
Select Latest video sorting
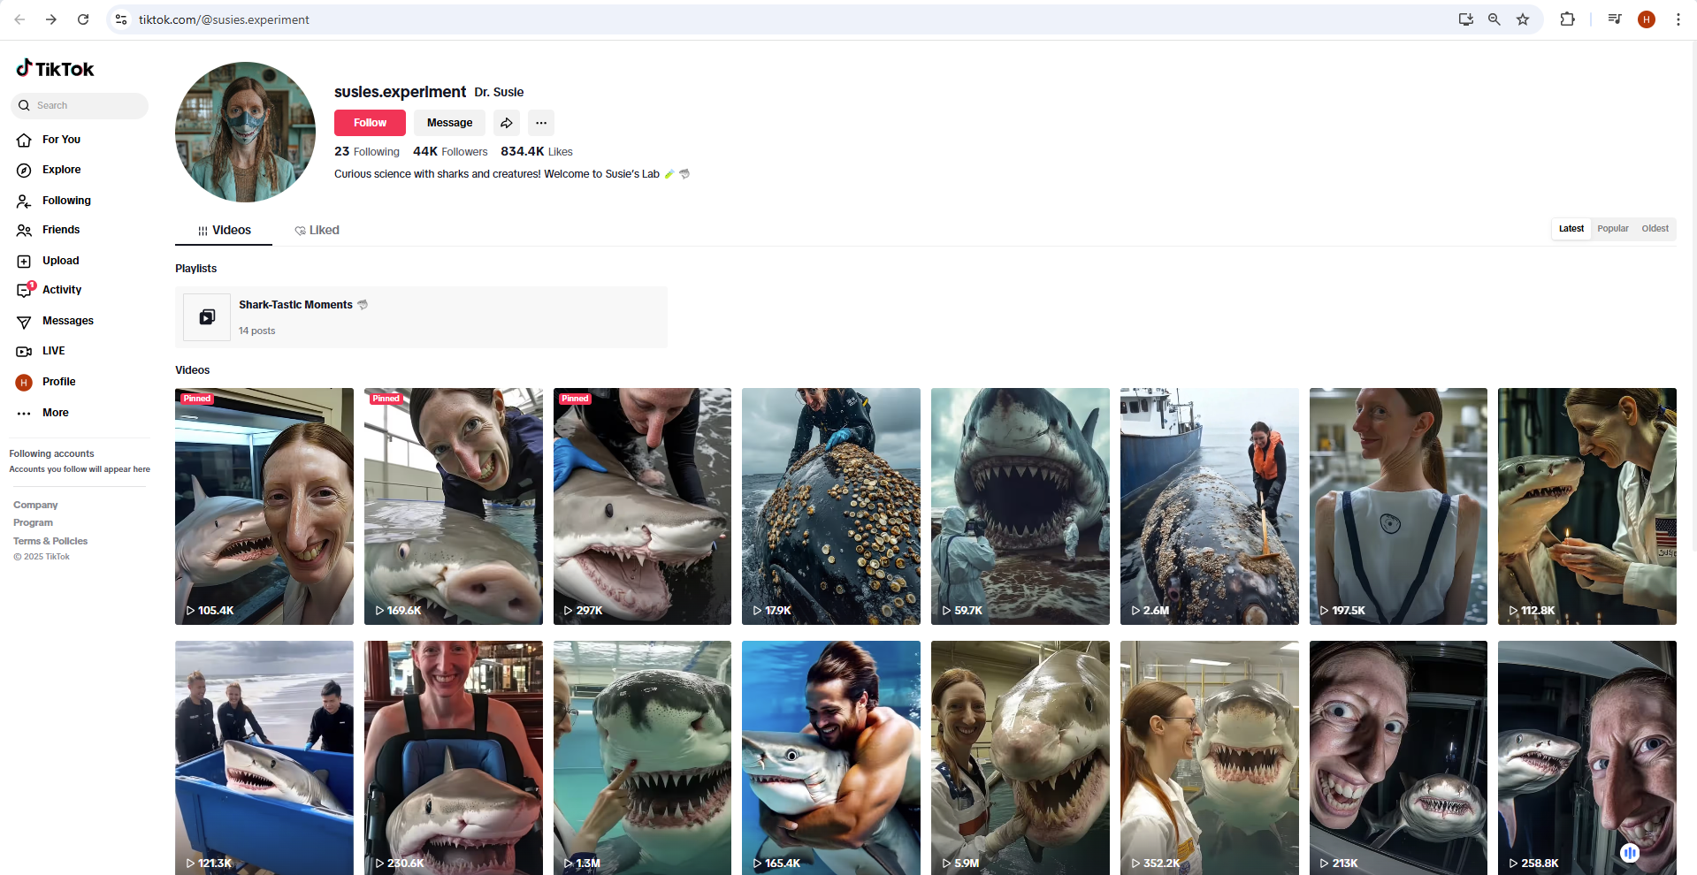tap(1571, 229)
